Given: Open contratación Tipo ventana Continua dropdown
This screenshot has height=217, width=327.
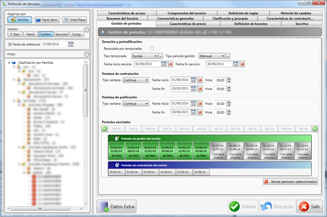Looking at the screenshot, I should (136, 80).
